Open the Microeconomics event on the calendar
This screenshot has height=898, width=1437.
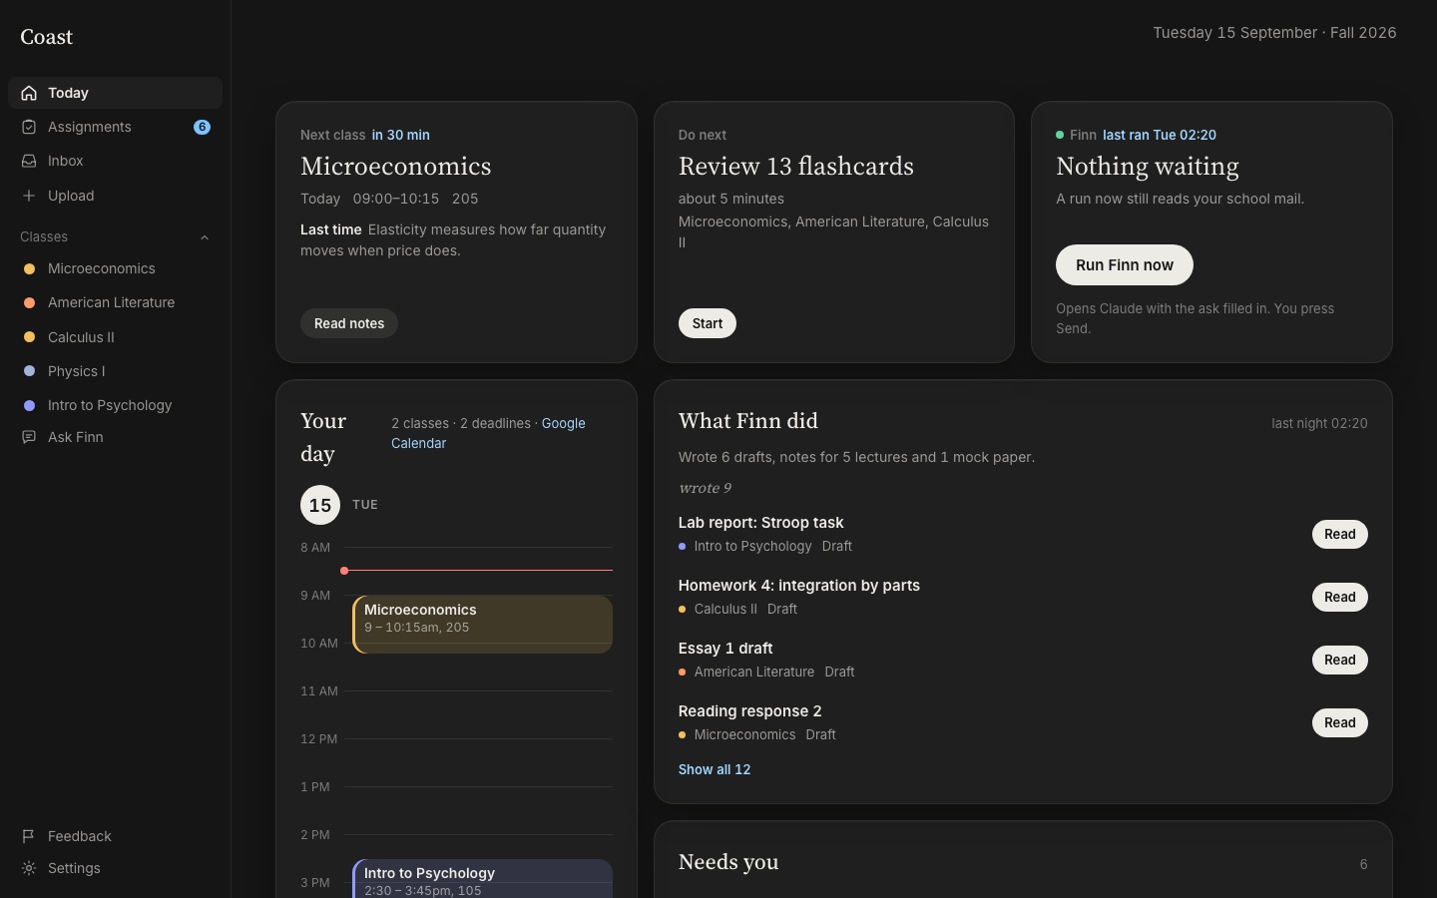click(x=483, y=625)
